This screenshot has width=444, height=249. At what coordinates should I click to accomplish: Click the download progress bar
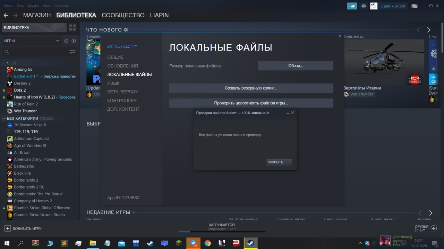pos(222,232)
